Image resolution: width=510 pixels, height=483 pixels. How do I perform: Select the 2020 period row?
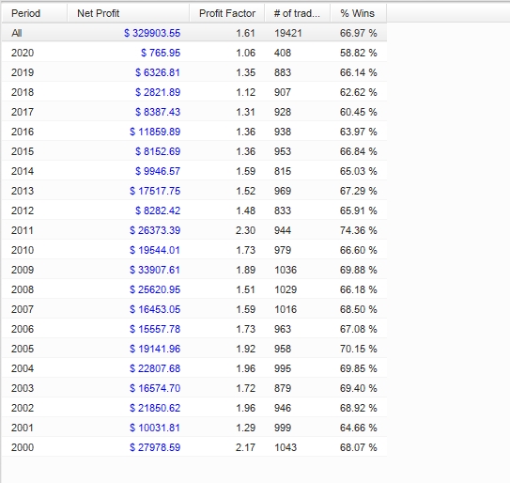[194, 53]
